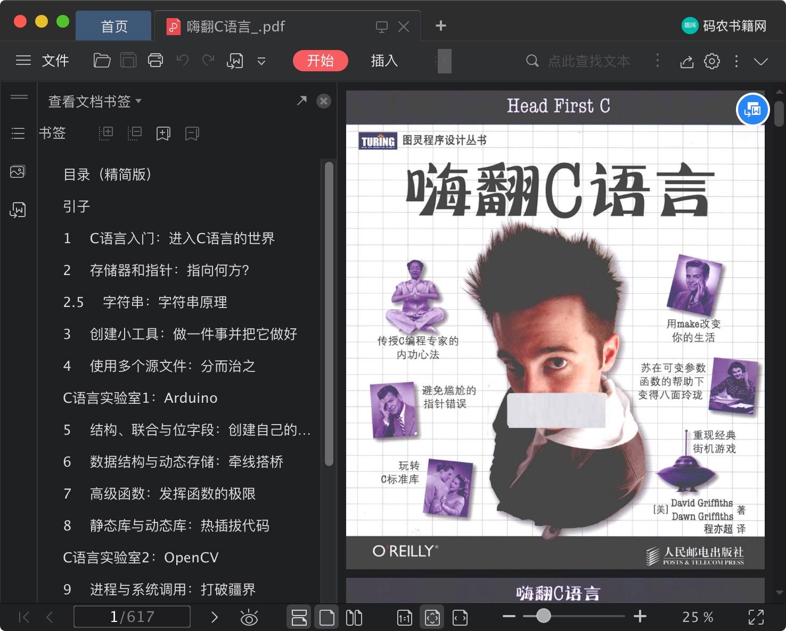Open the quick access toolbar dropdown
Viewport: 786px width, 631px height.
(x=261, y=61)
